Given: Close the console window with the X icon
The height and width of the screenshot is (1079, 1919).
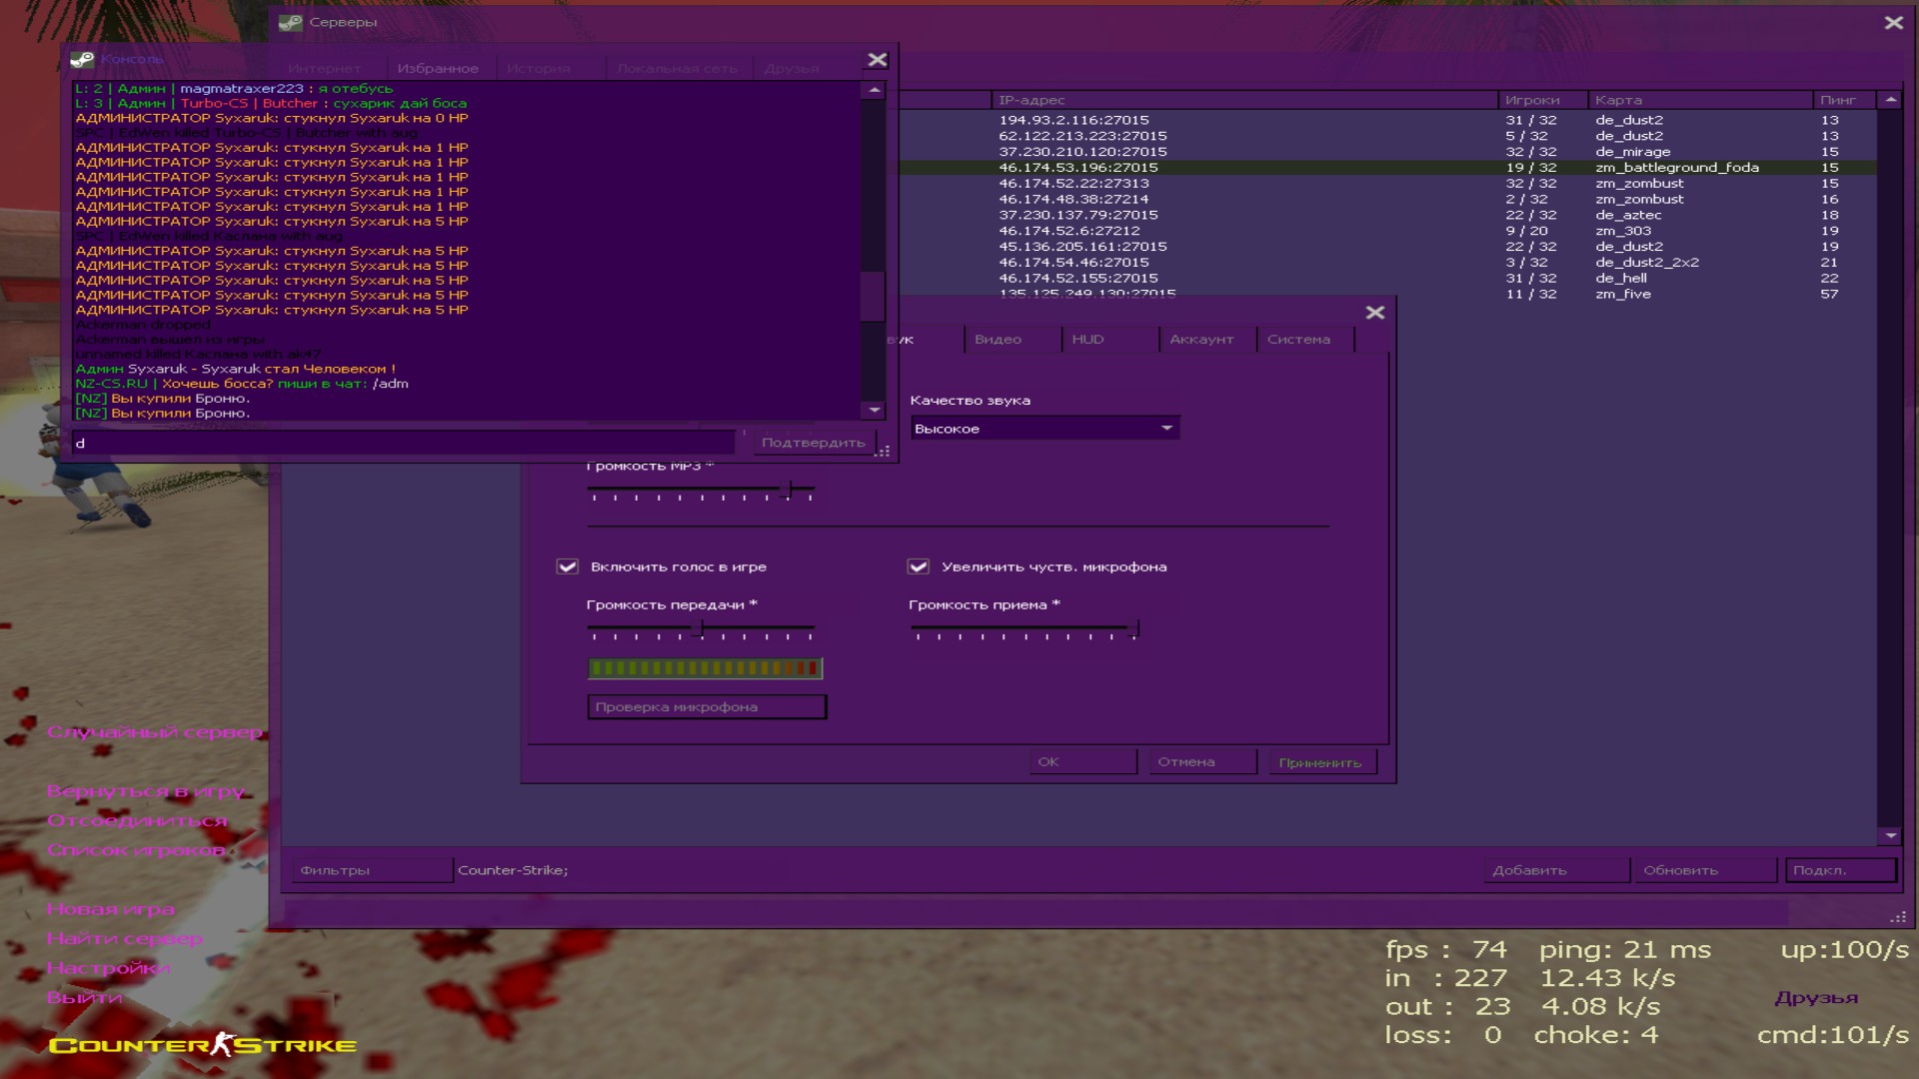Looking at the screenshot, I should [x=878, y=60].
